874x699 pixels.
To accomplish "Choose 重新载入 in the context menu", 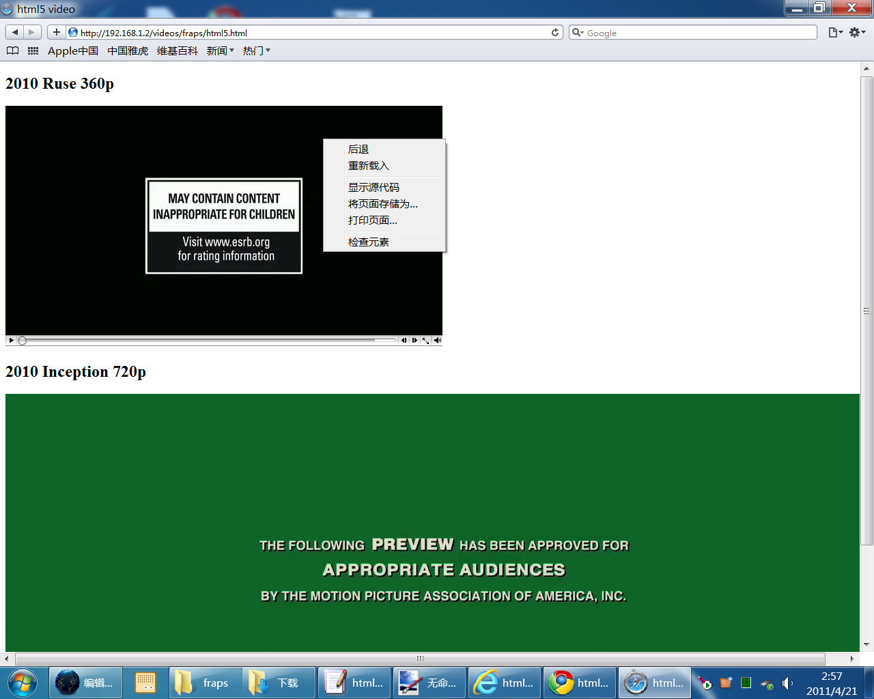I will (x=384, y=165).
